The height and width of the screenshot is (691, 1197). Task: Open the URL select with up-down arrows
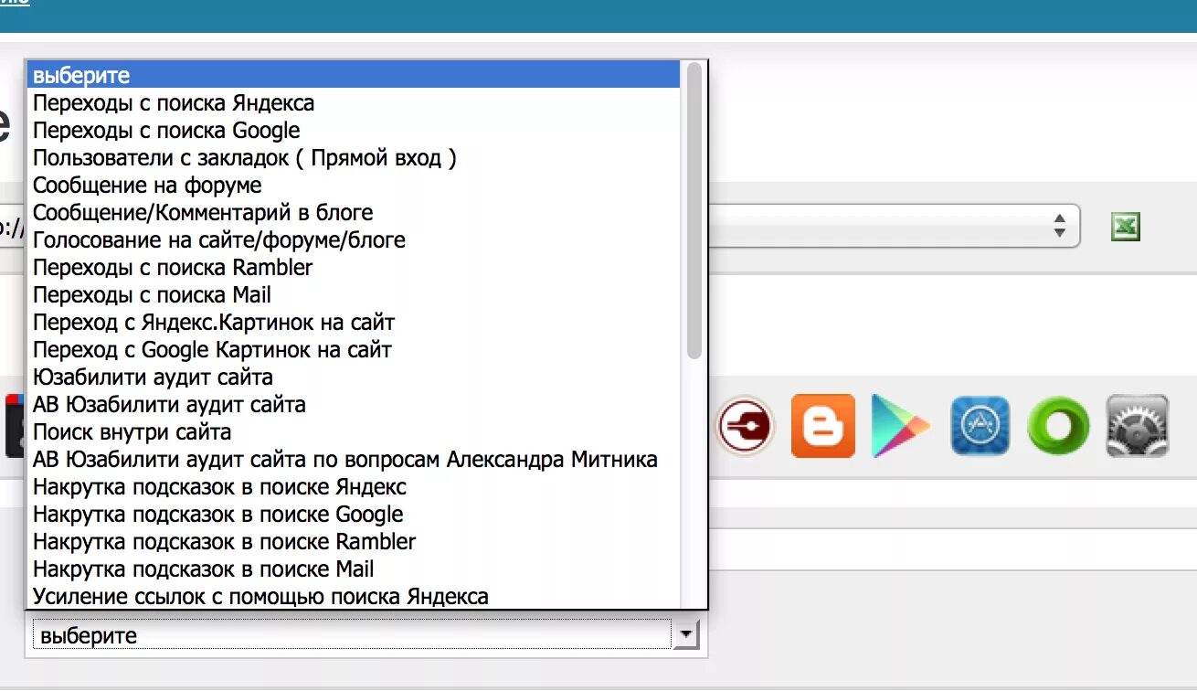(x=1059, y=226)
